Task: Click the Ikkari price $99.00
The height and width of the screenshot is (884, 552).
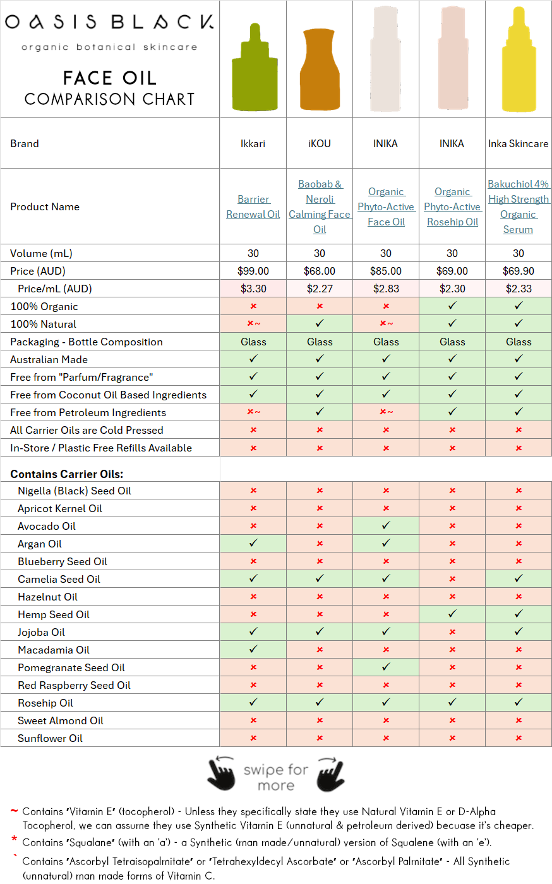Action: tap(253, 271)
